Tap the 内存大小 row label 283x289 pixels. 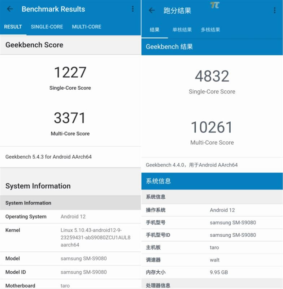tap(156, 272)
